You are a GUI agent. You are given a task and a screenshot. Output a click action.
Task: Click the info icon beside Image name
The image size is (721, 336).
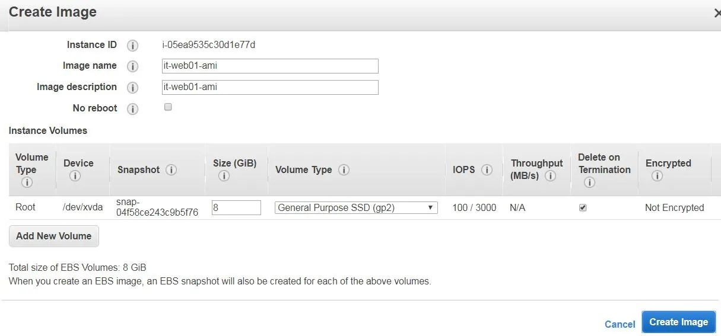(133, 66)
